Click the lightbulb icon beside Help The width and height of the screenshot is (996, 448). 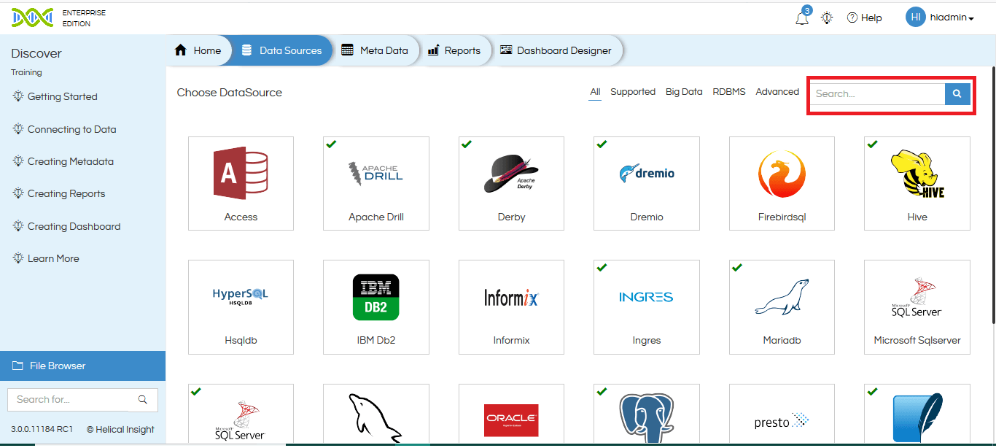coord(827,18)
